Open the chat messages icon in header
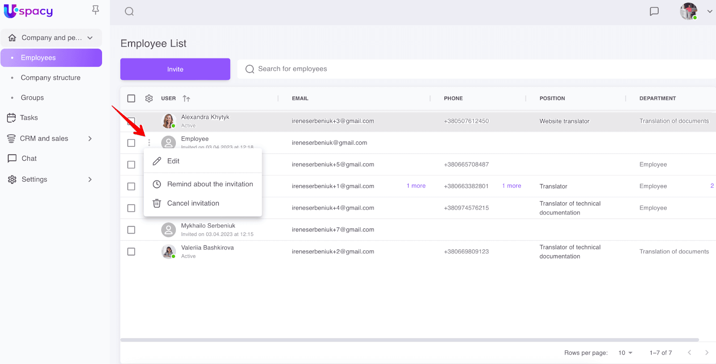Screen dimensions: 716x364 [x=654, y=12]
